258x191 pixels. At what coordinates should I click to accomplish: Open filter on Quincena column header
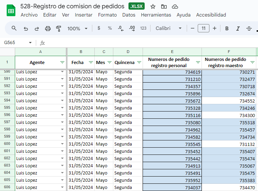[x=139, y=62]
